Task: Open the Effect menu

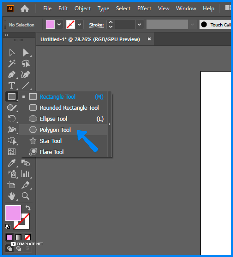Action: [144, 8]
